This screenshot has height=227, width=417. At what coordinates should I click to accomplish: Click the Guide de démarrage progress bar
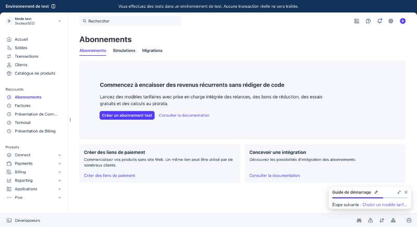coord(370,198)
